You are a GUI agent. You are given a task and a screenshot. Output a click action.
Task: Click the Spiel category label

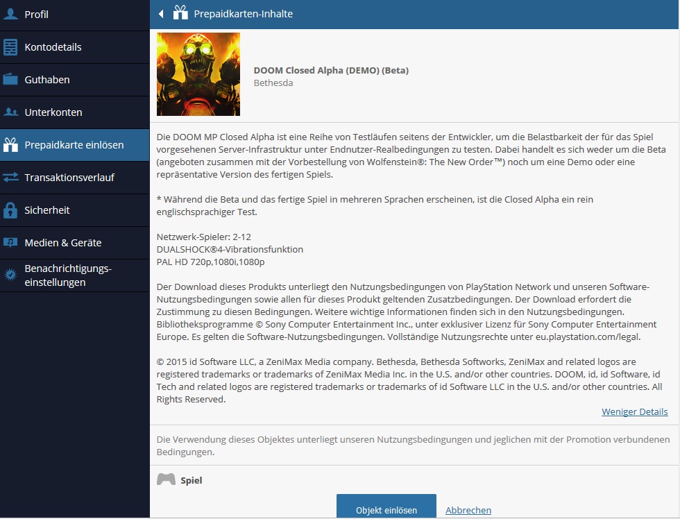192,480
